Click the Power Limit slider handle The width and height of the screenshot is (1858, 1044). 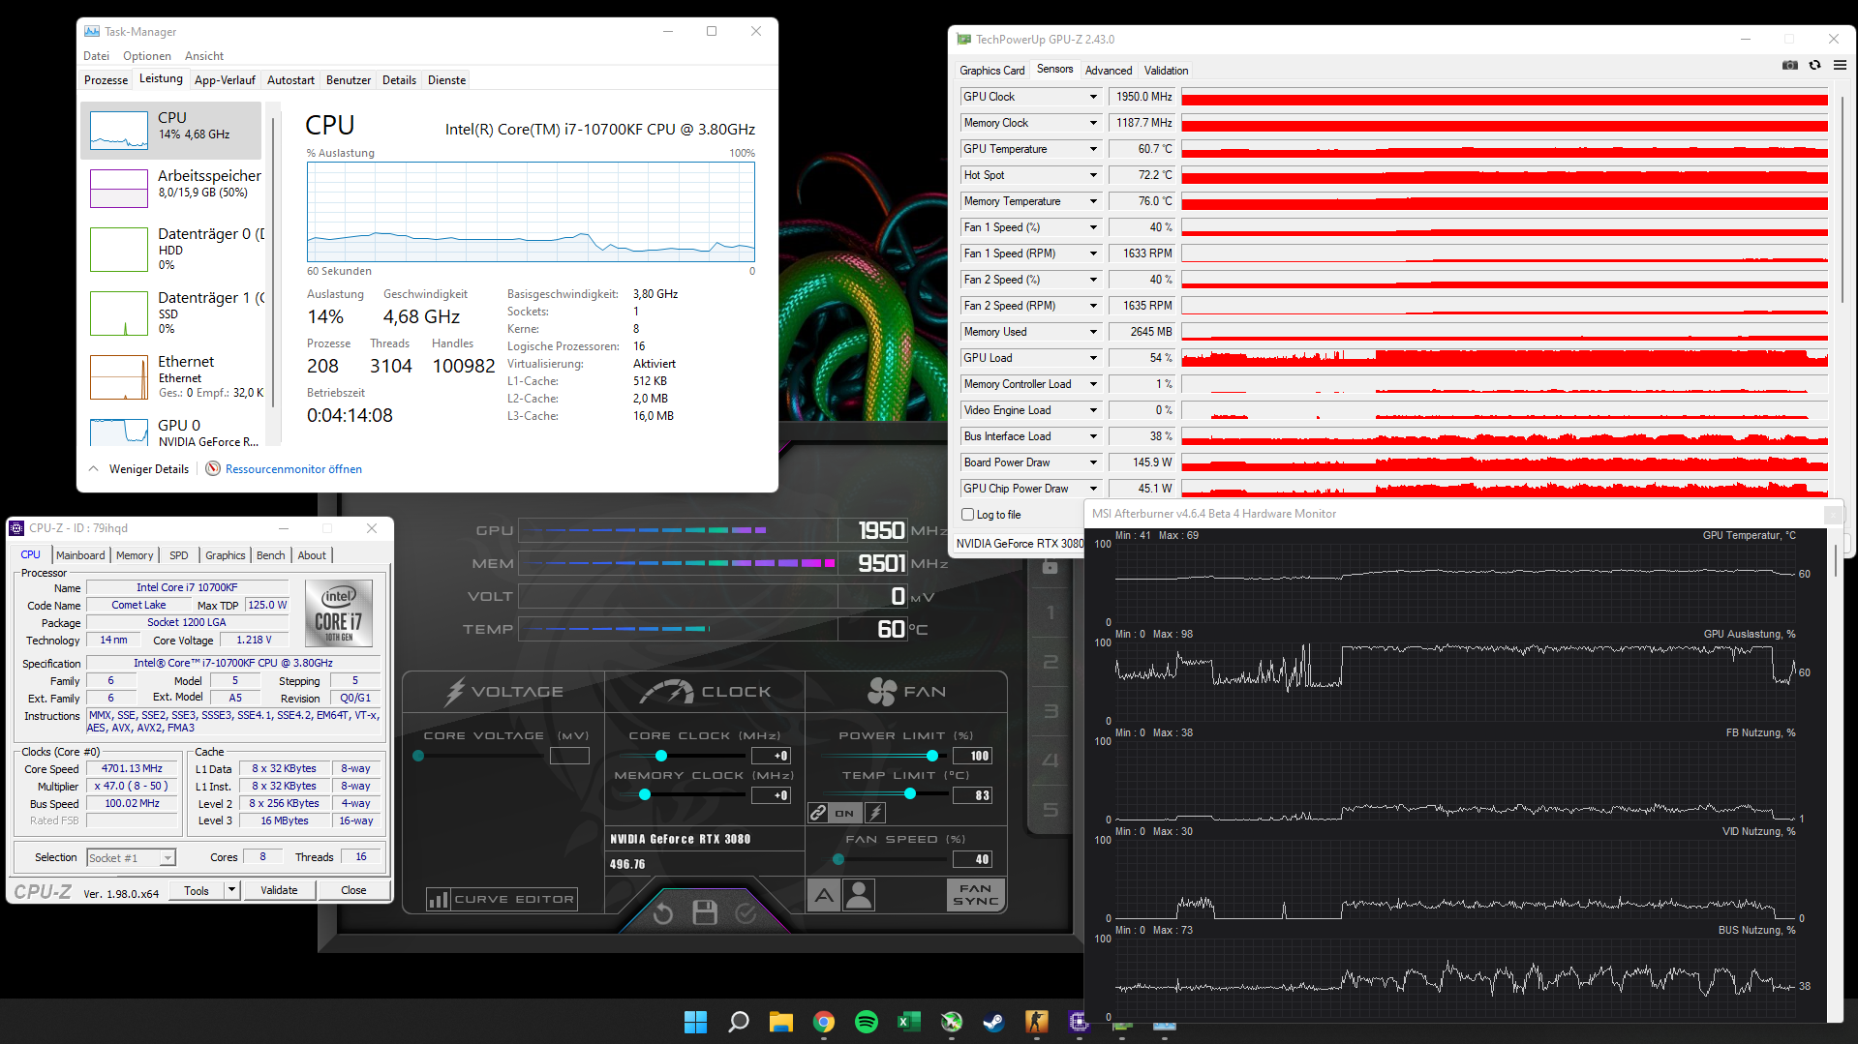click(931, 756)
